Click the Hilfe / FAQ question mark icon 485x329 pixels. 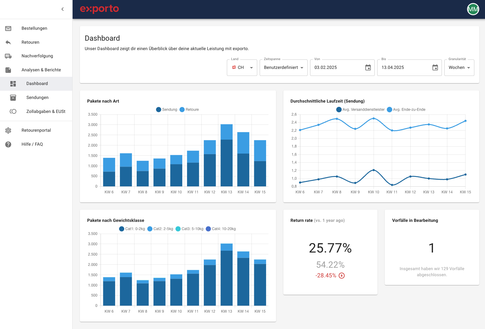[8, 144]
